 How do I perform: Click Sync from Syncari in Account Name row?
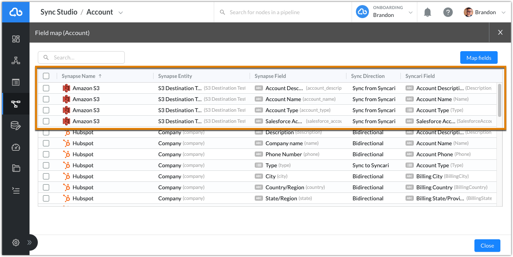point(374,99)
